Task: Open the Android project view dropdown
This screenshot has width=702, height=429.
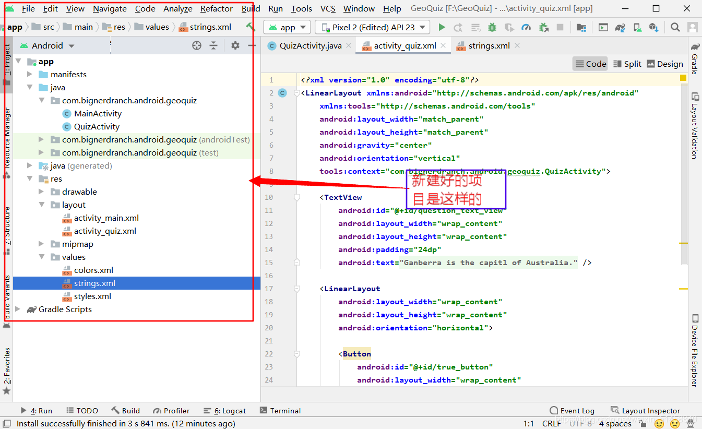Action: (47, 45)
